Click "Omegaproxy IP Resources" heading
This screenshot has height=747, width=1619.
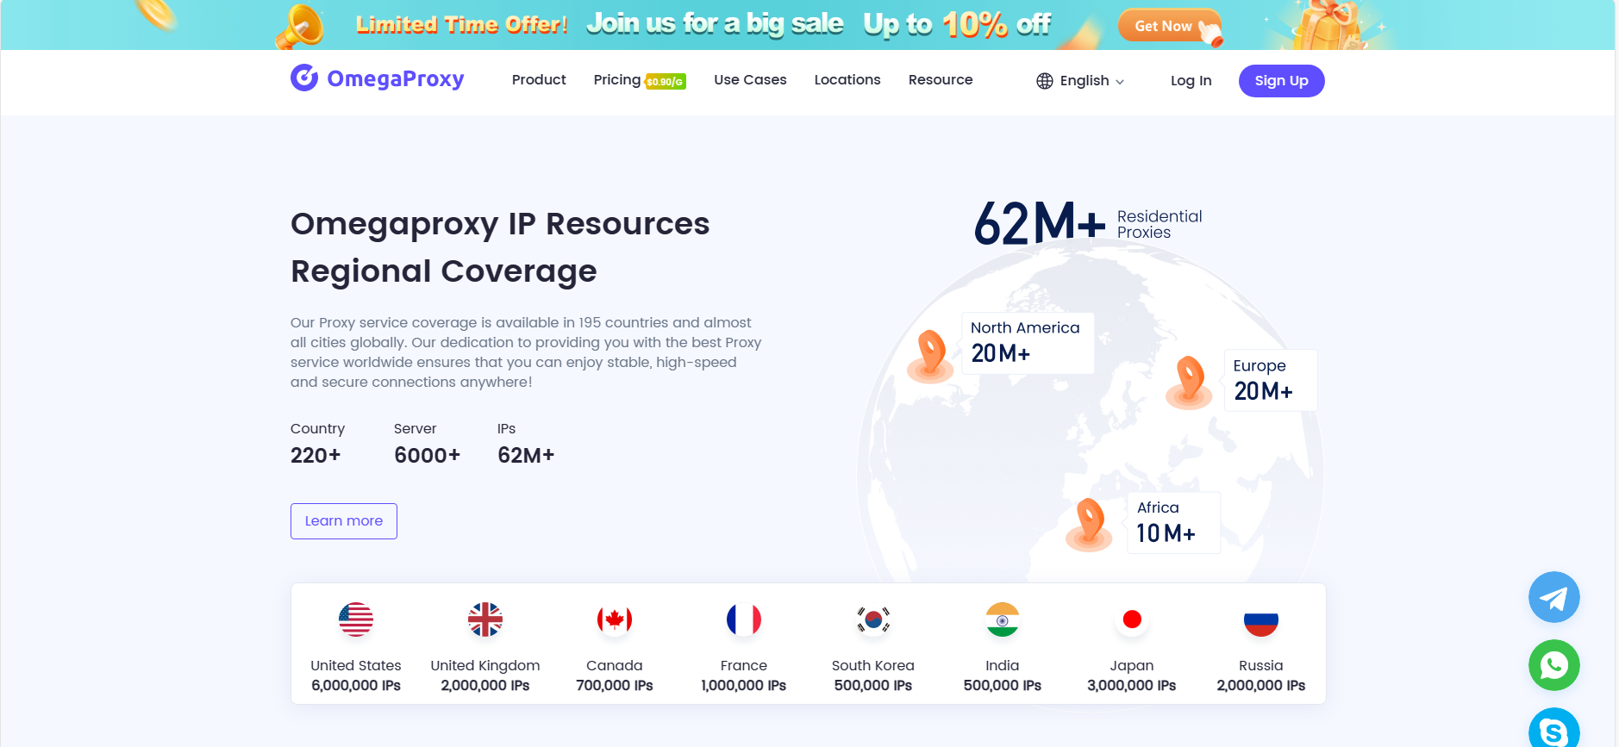click(x=500, y=223)
